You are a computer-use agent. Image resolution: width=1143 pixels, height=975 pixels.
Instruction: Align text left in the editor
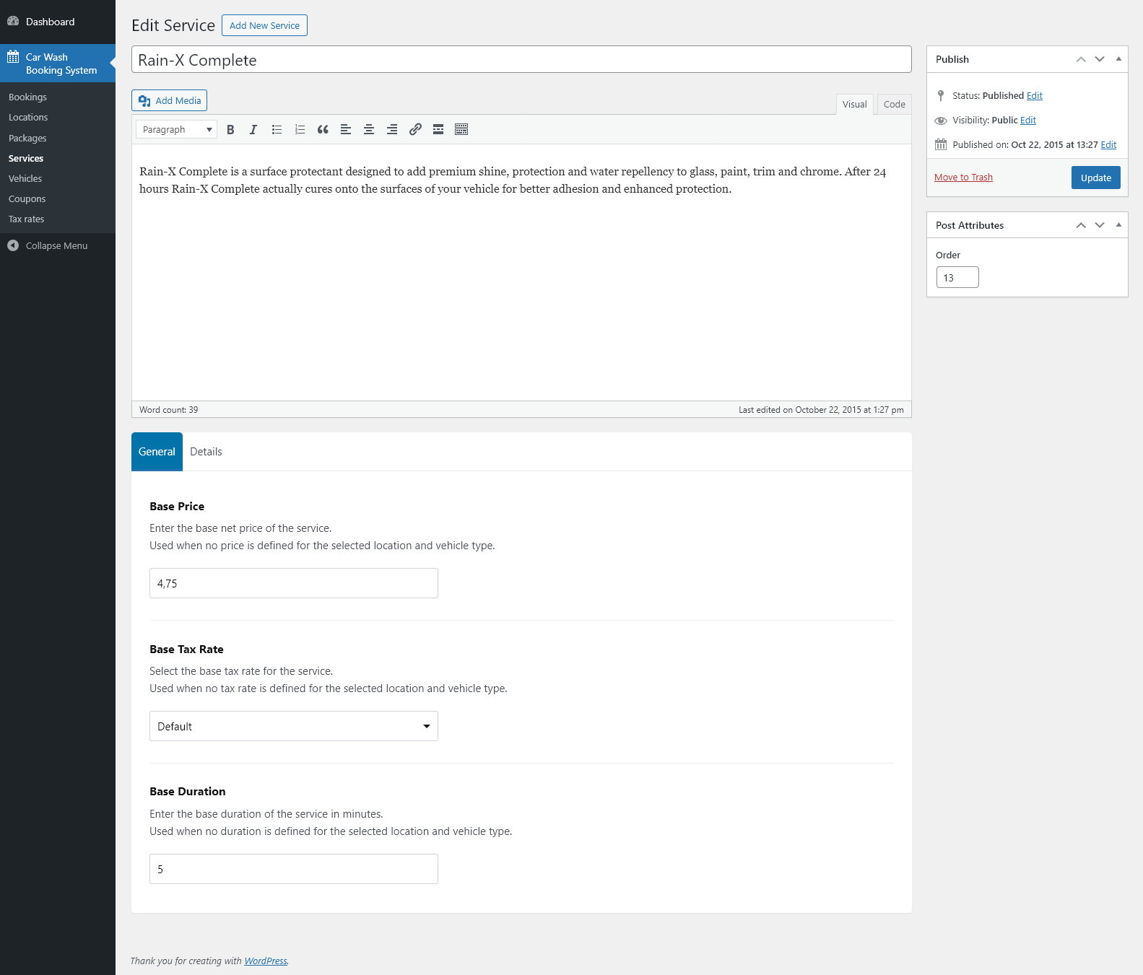tap(346, 130)
